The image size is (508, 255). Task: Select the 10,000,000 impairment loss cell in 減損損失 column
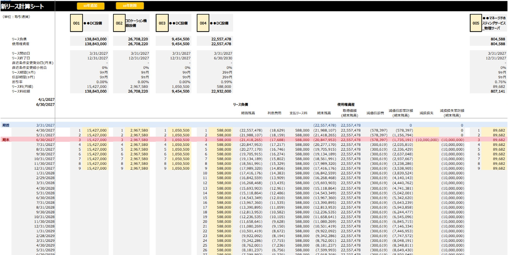[x=427, y=140]
